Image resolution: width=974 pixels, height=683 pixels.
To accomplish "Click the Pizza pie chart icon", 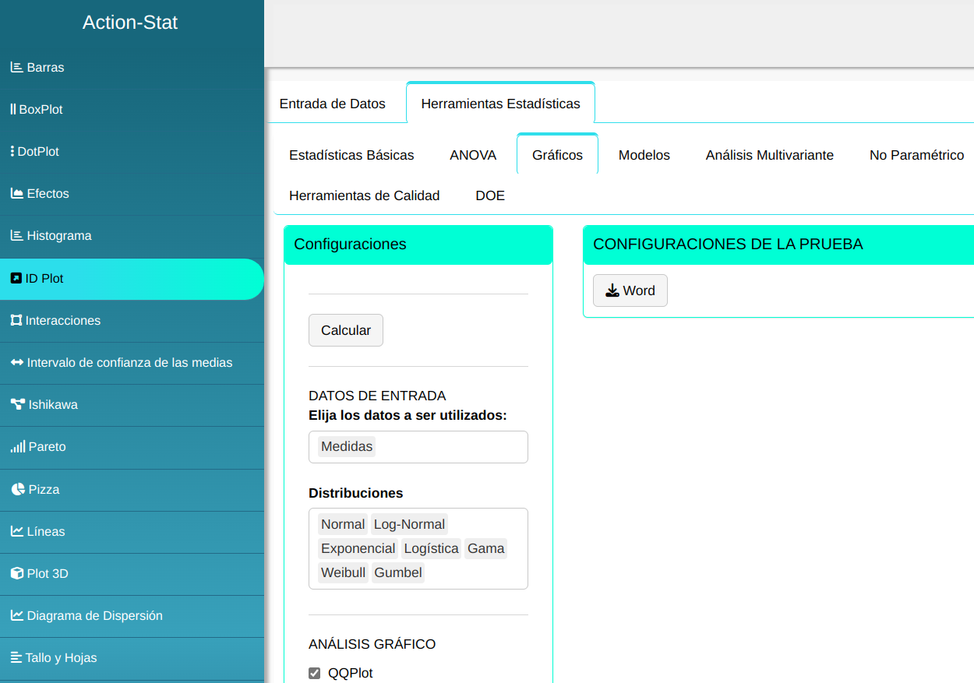I will click(x=18, y=489).
